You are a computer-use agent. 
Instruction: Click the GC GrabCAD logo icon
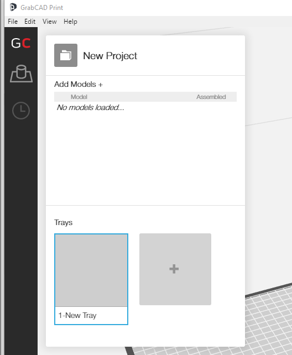point(21,43)
